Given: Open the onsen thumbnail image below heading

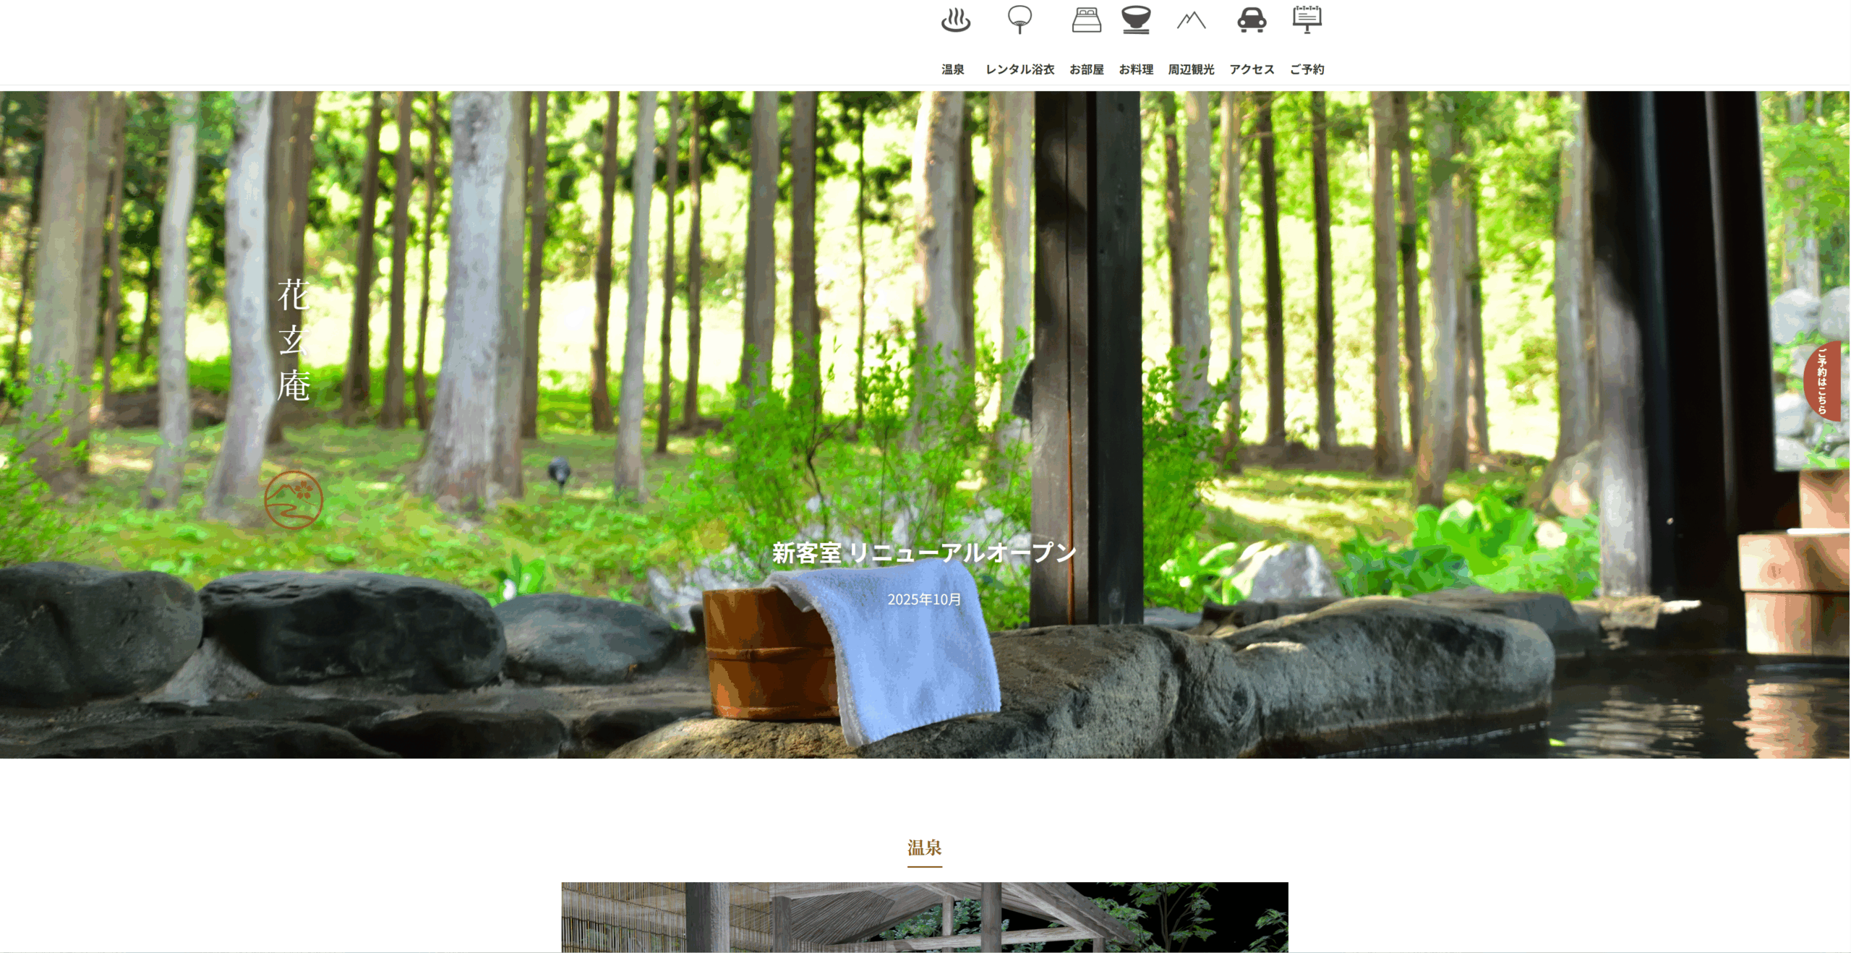Looking at the screenshot, I should pos(924,917).
